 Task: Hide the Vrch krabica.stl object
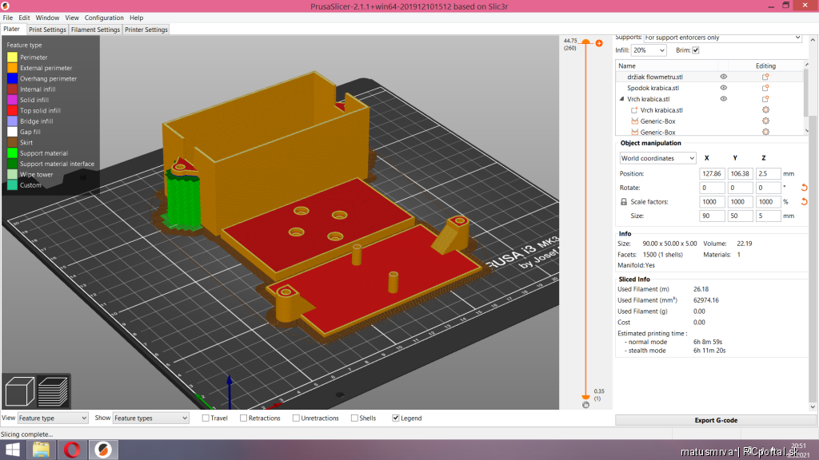pos(723,98)
